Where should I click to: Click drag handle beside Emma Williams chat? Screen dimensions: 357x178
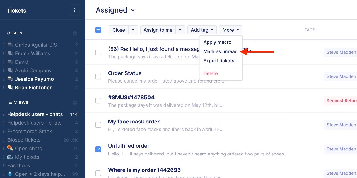(4, 53)
